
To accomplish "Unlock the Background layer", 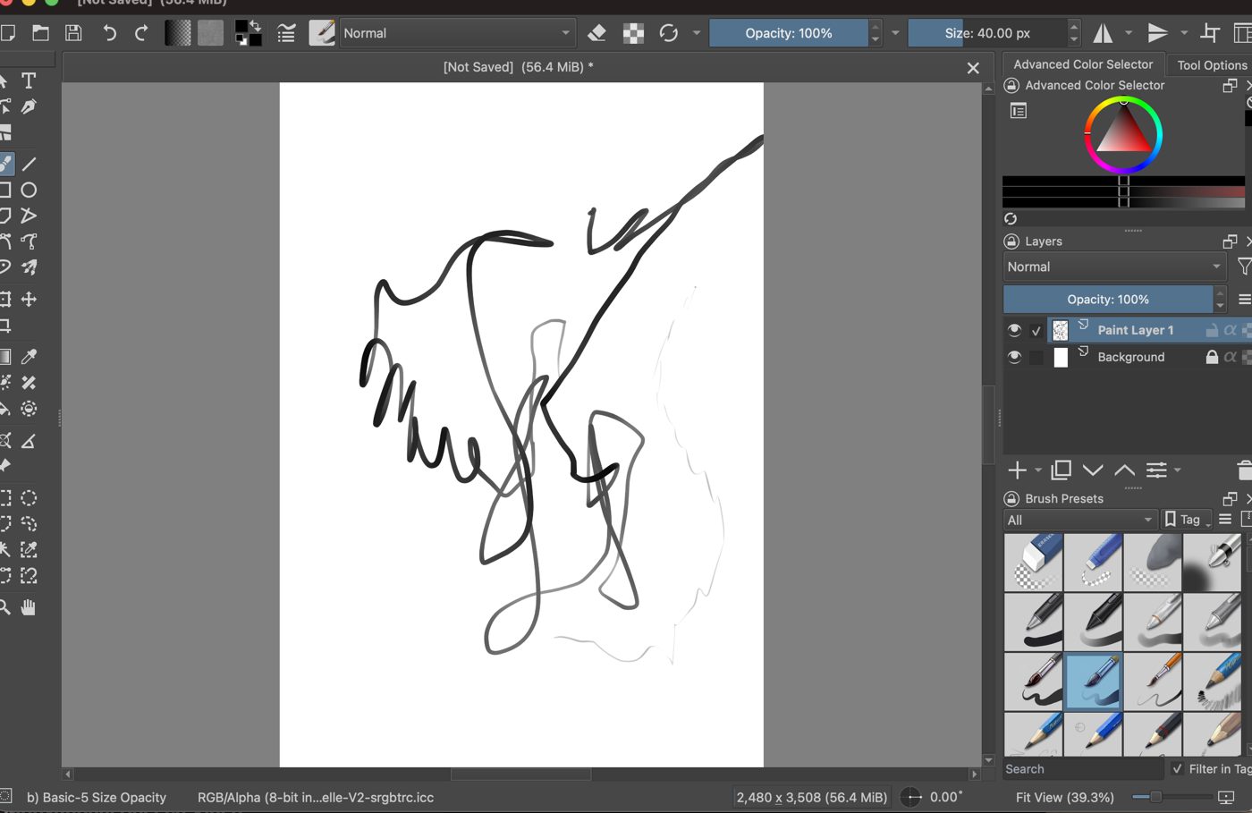I will (1212, 357).
